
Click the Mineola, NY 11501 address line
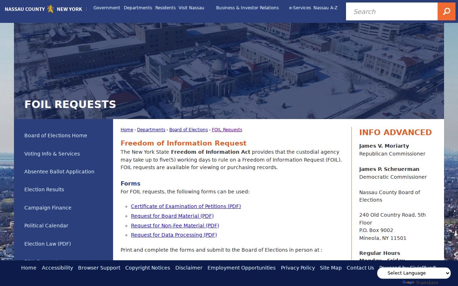[383, 238]
